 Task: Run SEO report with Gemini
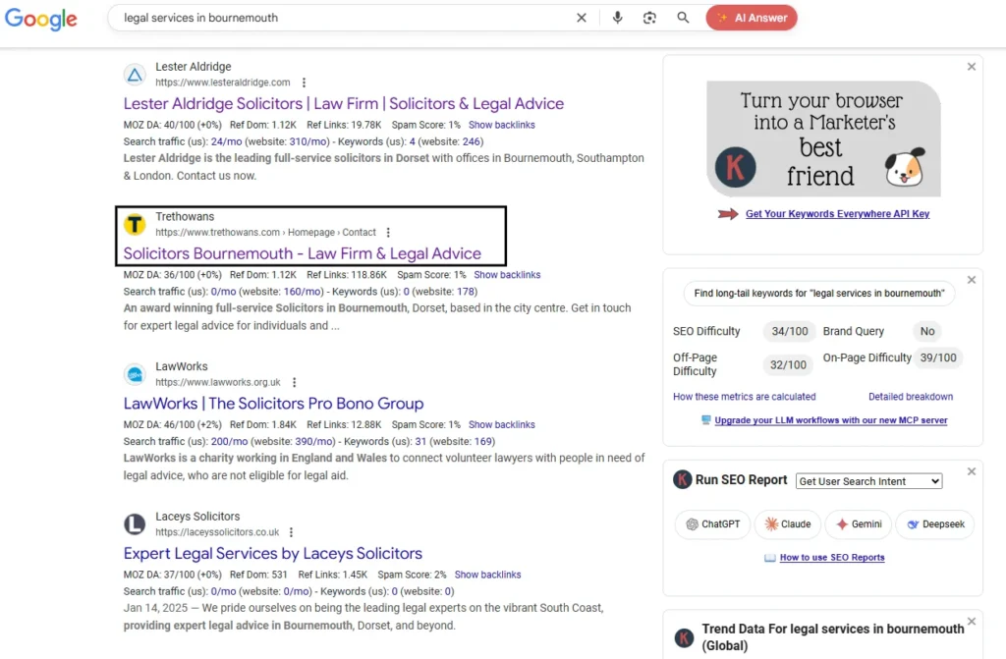pyautogui.click(x=859, y=524)
